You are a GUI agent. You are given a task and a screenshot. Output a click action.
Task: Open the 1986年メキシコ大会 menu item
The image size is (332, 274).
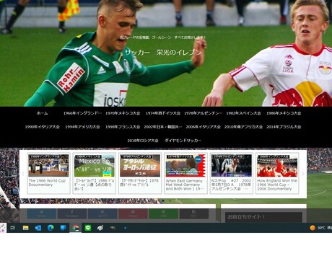pos(284,113)
